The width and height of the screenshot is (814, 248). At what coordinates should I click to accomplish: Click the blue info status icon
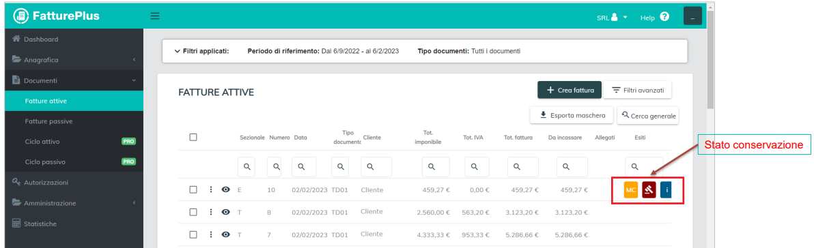(x=666, y=190)
